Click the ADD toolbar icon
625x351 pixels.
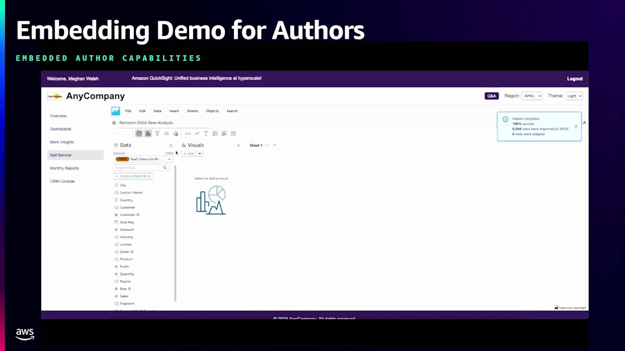[x=187, y=134]
